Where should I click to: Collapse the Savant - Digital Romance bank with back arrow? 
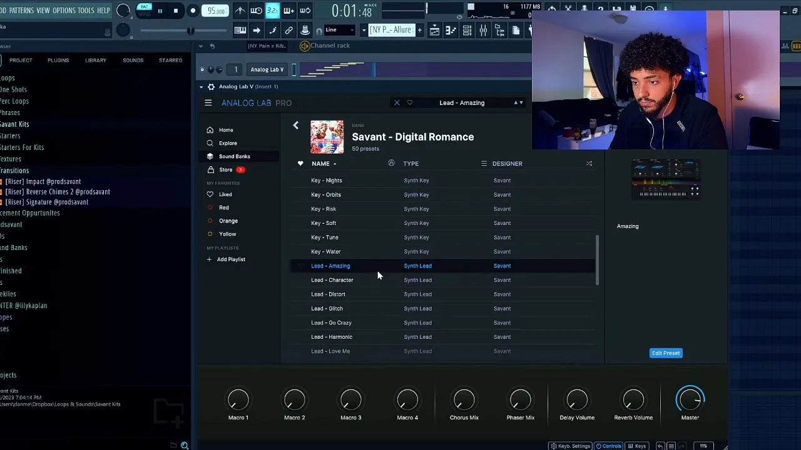point(296,125)
